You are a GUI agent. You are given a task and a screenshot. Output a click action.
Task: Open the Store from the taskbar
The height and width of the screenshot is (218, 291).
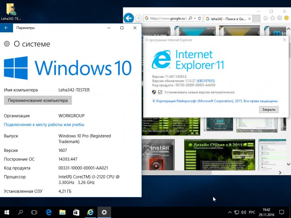76,212
